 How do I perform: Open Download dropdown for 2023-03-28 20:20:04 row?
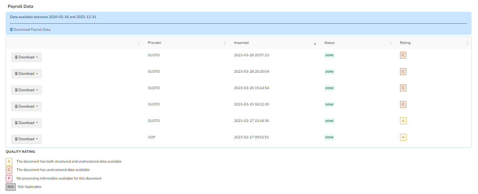pos(26,74)
